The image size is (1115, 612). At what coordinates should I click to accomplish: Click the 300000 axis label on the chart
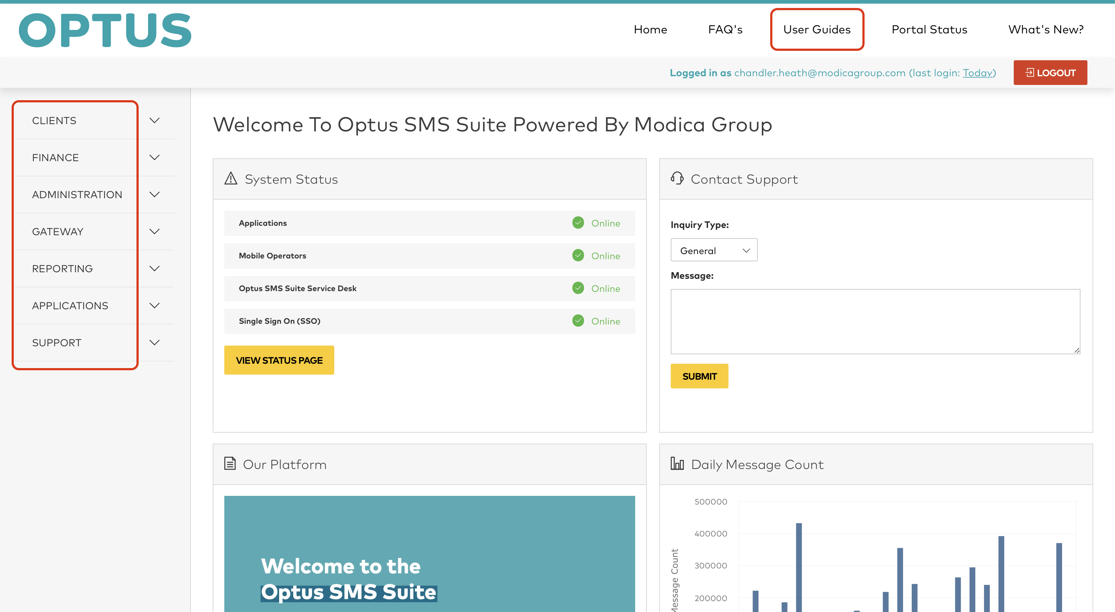(711, 565)
